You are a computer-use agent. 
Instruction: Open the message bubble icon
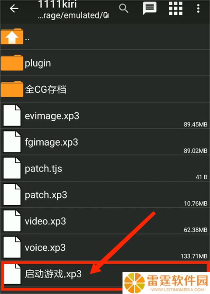tap(150, 8)
